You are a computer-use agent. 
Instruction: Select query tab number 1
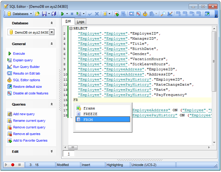click(69, 154)
